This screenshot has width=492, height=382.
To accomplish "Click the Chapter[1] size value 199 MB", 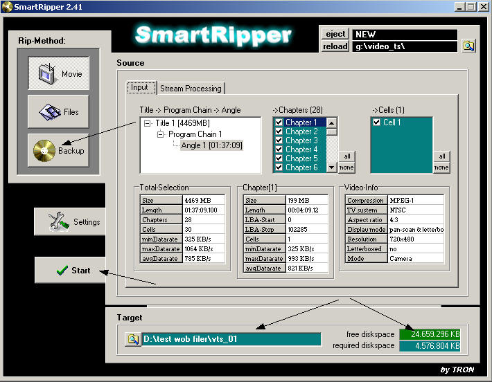I will pos(307,200).
